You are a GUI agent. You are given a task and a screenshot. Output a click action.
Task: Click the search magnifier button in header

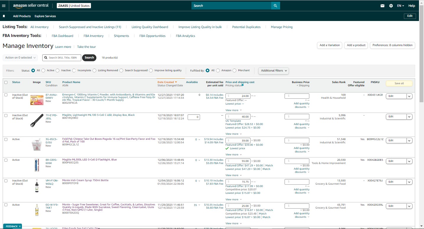(x=275, y=6)
